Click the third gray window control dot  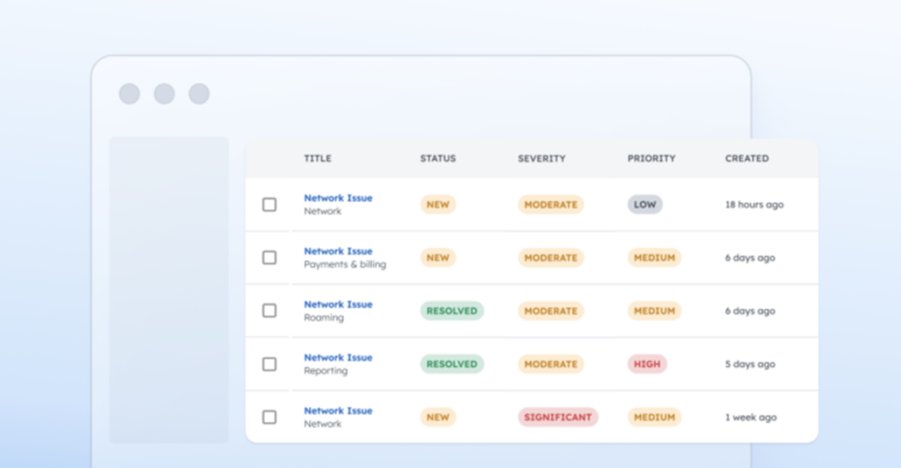199,94
